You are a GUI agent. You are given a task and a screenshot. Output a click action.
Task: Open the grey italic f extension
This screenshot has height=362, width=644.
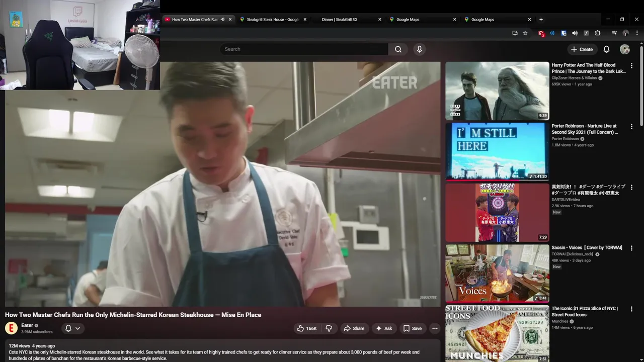[586, 33]
